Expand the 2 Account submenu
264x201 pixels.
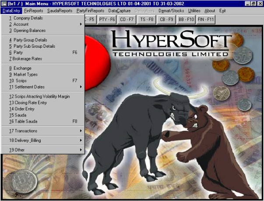[x=43, y=24]
